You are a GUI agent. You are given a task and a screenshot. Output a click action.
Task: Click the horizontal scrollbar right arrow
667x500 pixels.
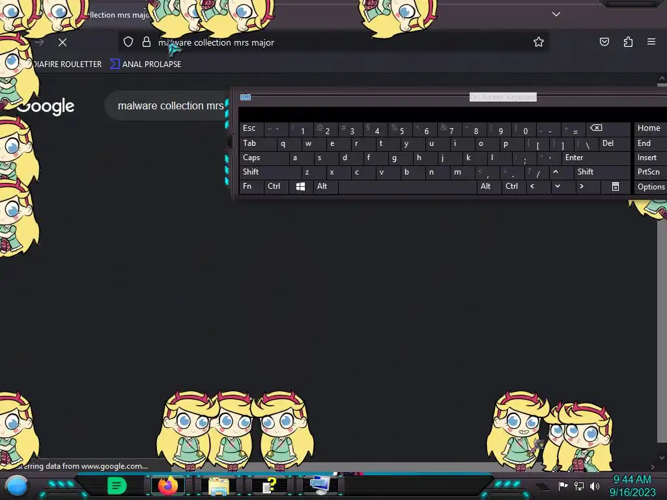[652, 467]
